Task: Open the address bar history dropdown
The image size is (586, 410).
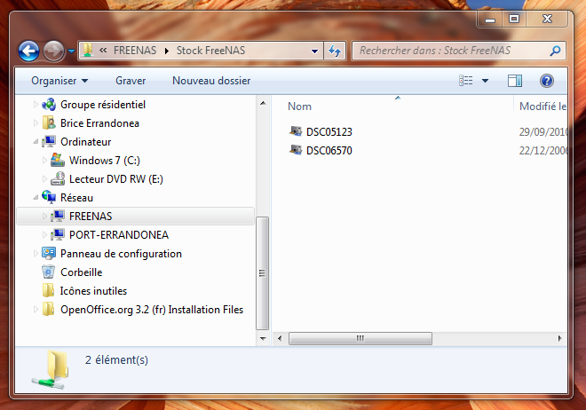Action: pos(314,51)
